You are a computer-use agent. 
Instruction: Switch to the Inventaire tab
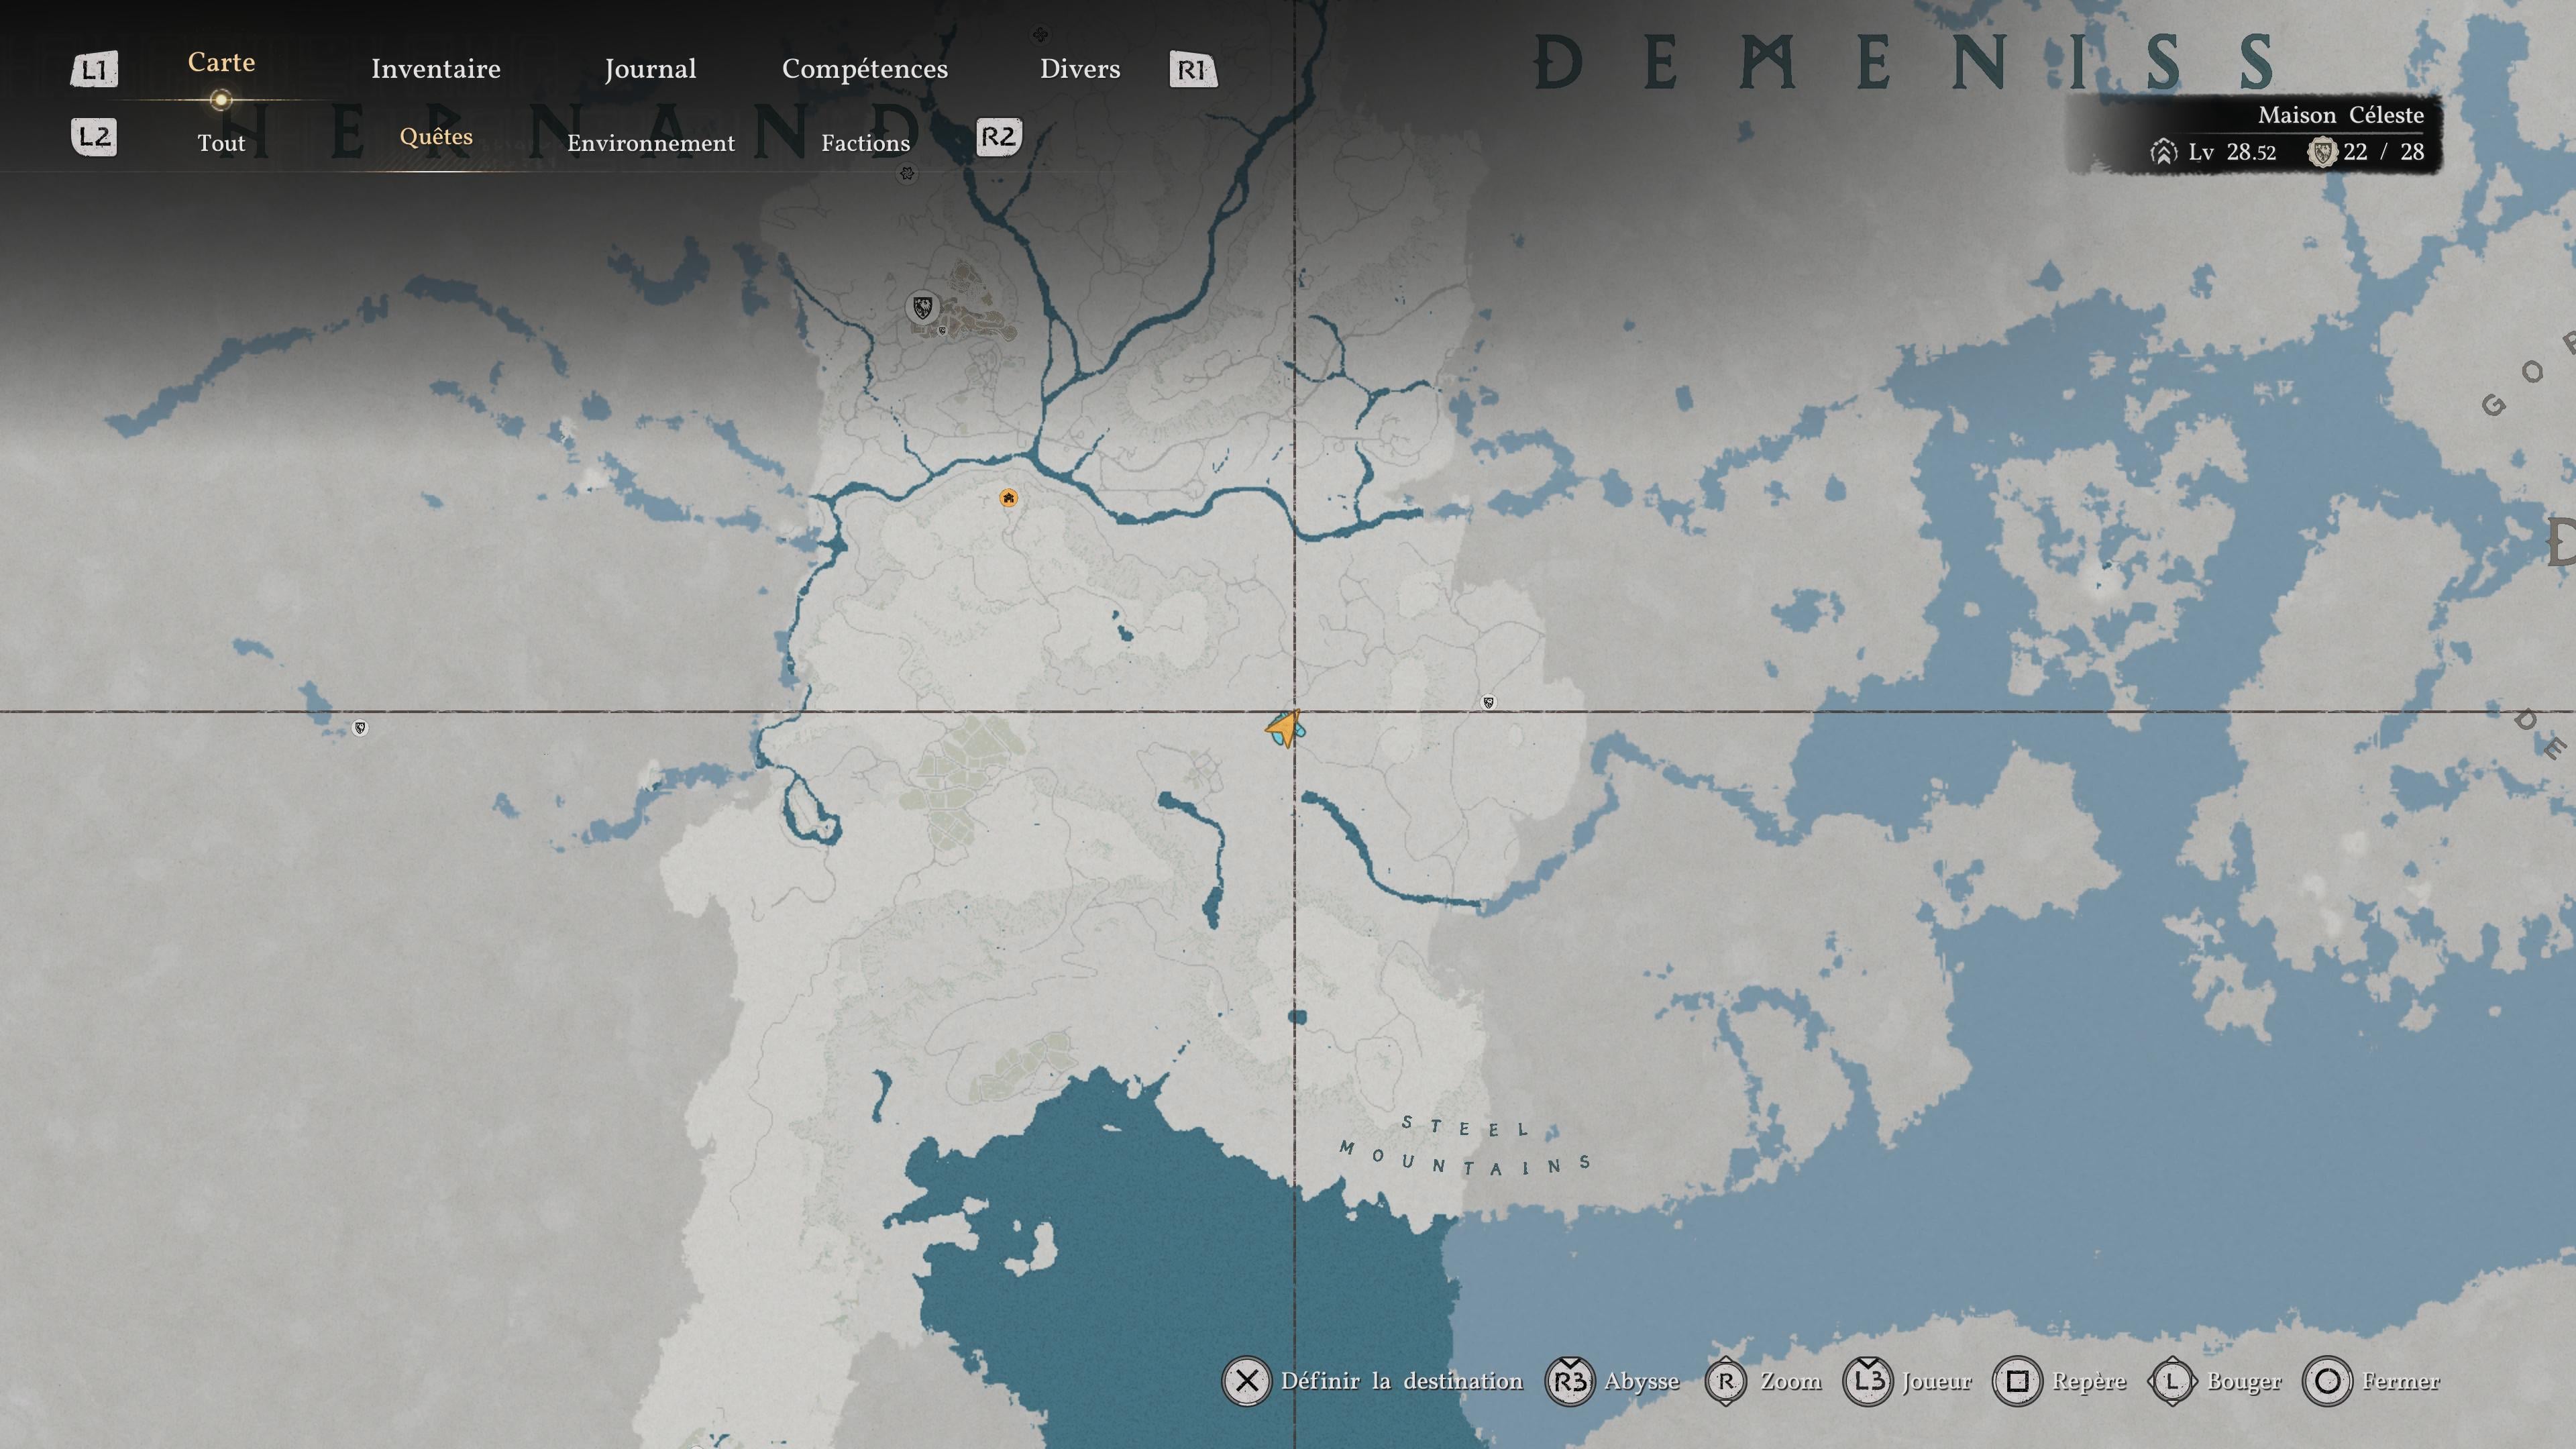[x=436, y=69]
